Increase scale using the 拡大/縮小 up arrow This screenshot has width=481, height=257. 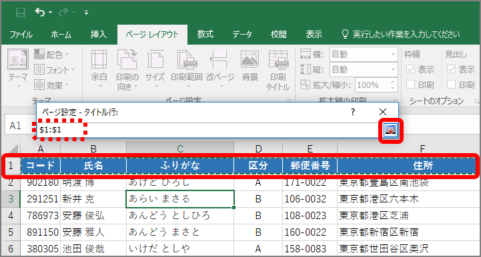click(393, 82)
